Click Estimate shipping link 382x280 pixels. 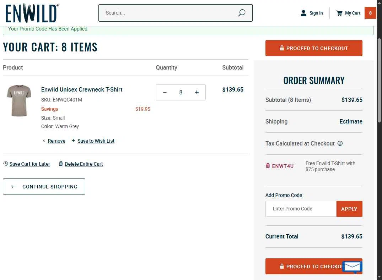351,122
